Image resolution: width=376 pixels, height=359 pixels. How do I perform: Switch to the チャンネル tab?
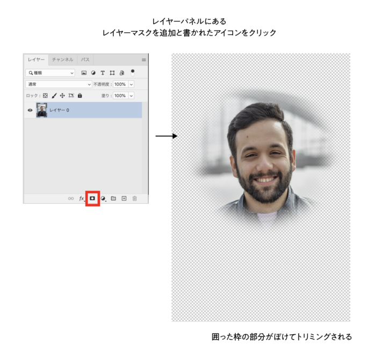tap(63, 60)
